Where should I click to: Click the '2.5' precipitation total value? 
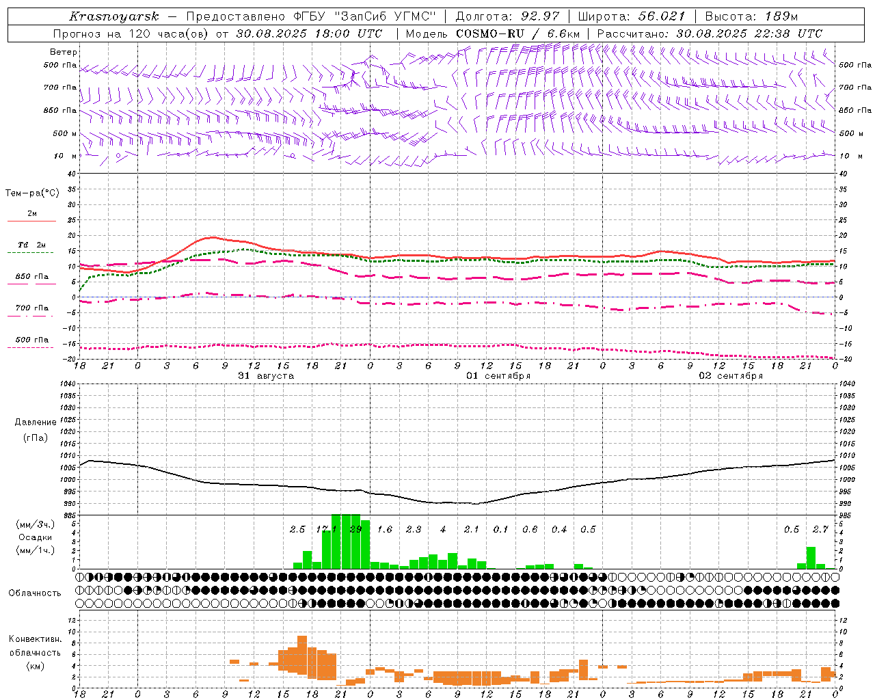pyautogui.click(x=297, y=529)
